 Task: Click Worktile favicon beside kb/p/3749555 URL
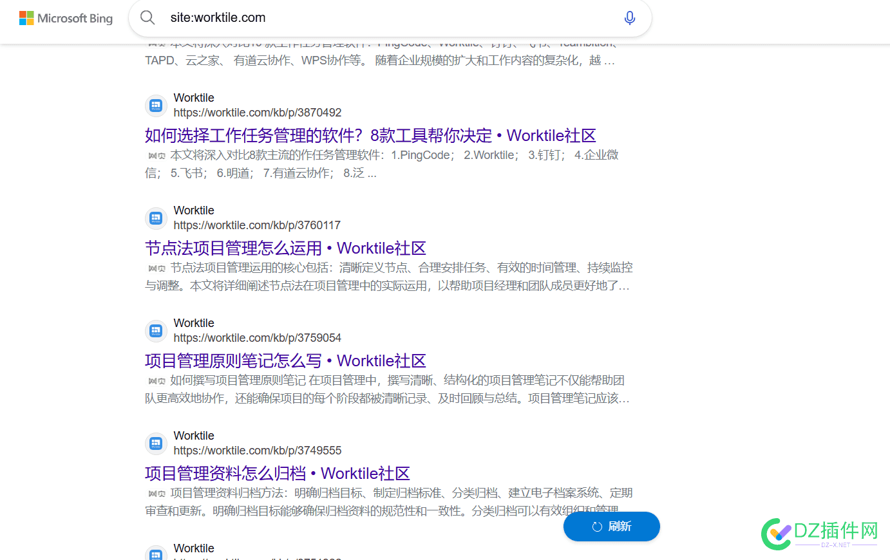click(x=156, y=443)
